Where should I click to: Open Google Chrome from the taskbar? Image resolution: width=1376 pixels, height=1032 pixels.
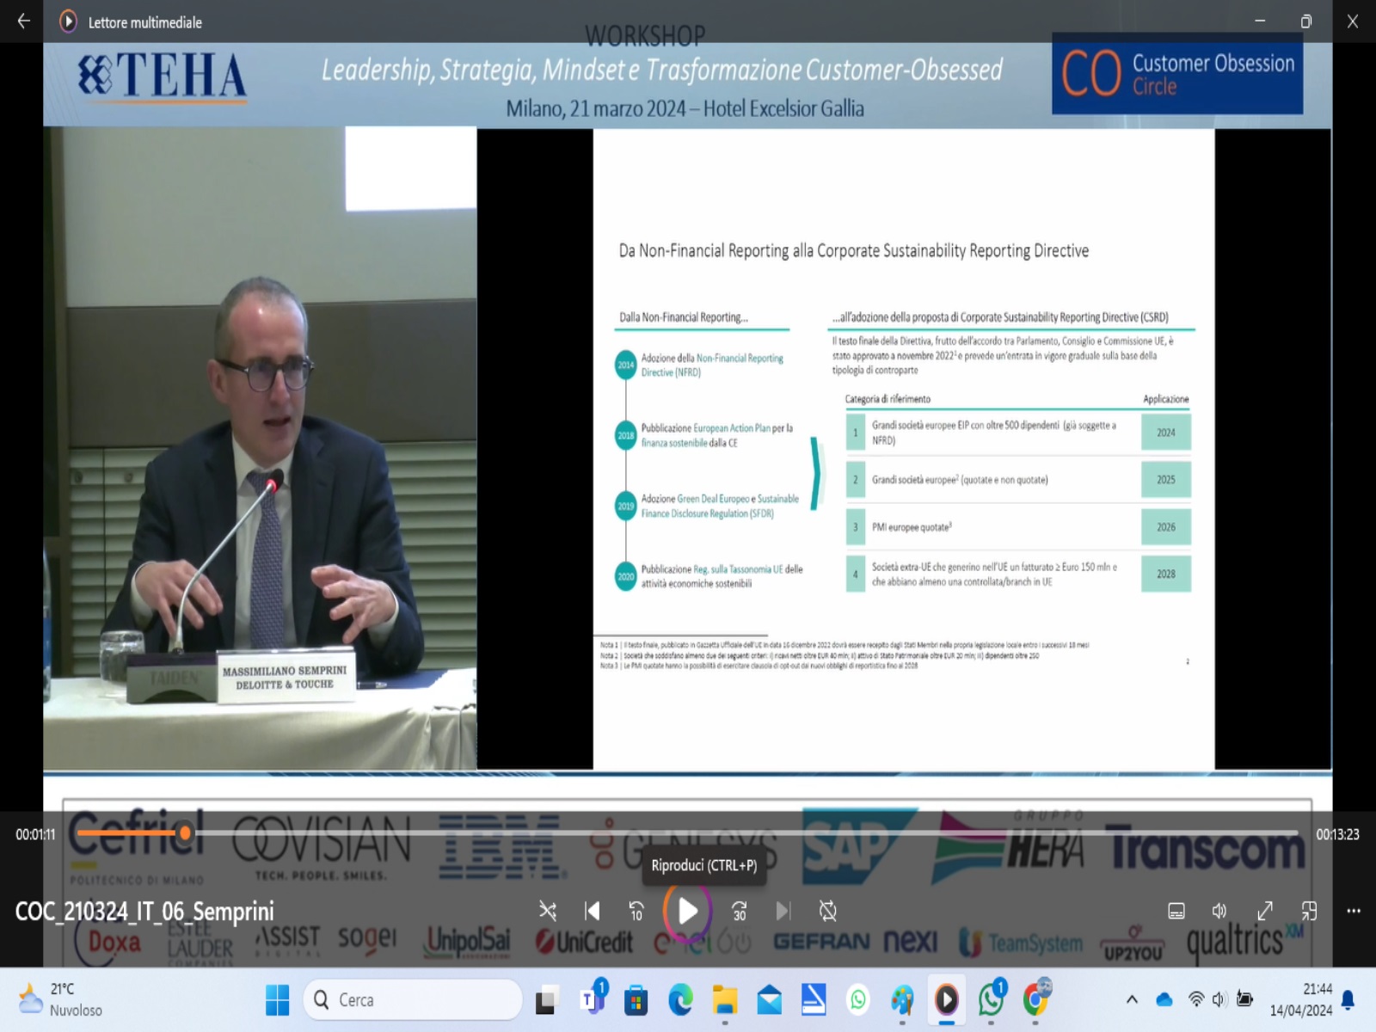(x=1036, y=998)
